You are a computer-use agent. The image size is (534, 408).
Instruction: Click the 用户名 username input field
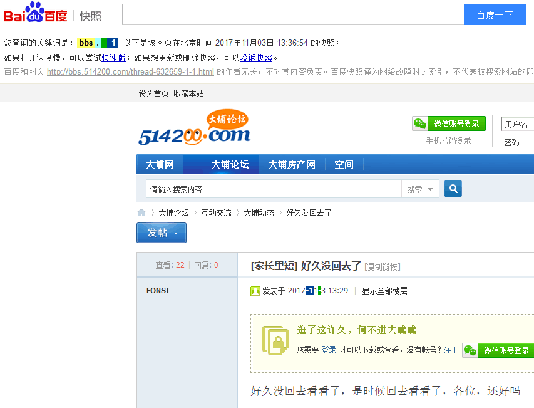[517, 123]
